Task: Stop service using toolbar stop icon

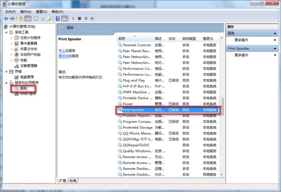Action: [79, 18]
